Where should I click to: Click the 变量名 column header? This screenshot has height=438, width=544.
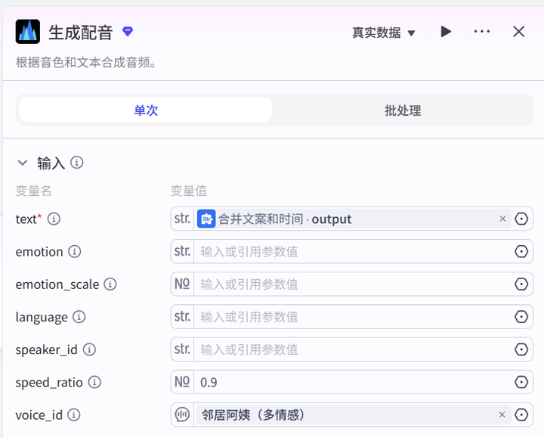[x=33, y=191]
